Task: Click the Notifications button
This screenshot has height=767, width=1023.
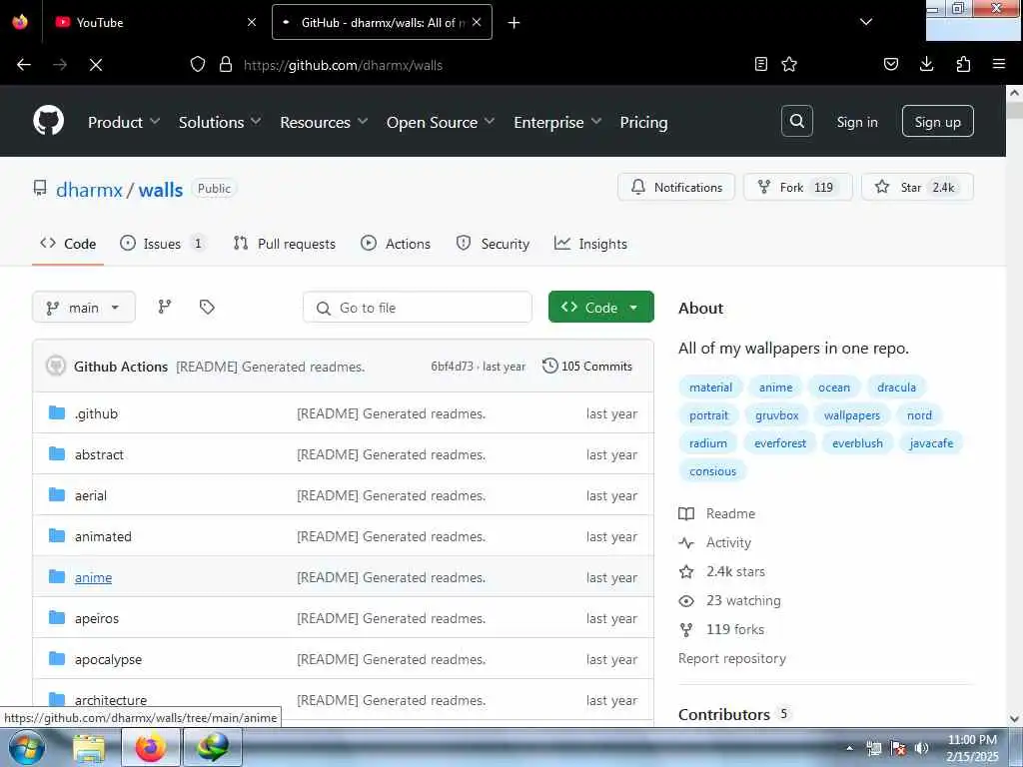Action: [x=676, y=187]
